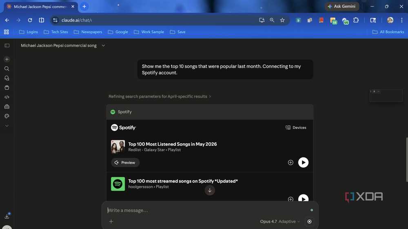This screenshot has width=408, height=229.
Task: Open Chrome three-dot menu
Action: [x=402, y=20]
